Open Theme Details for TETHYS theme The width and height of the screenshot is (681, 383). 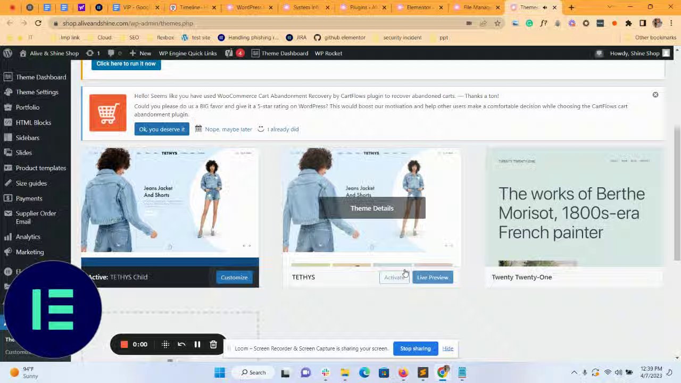(x=372, y=208)
